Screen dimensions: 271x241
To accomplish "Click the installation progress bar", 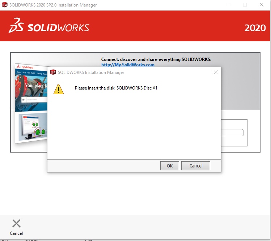I will pos(232,133).
